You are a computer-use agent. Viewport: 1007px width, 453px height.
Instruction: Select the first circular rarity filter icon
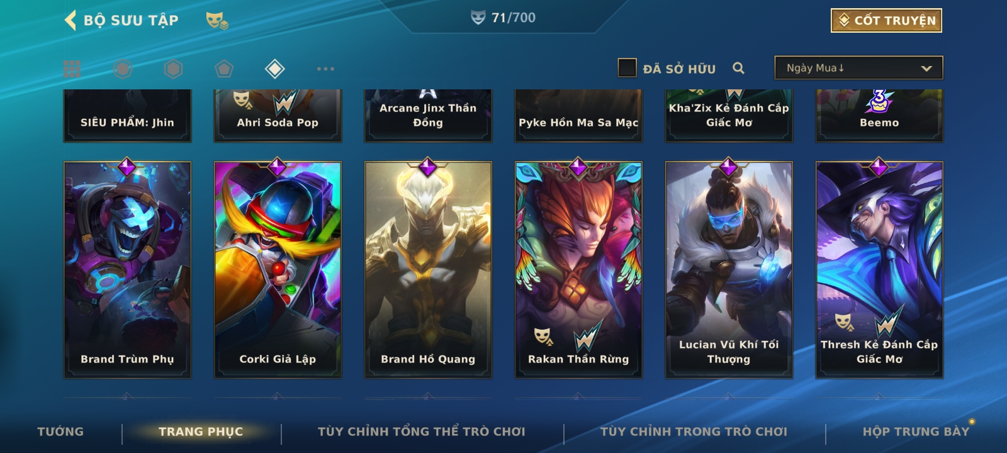[x=123, y=69]
